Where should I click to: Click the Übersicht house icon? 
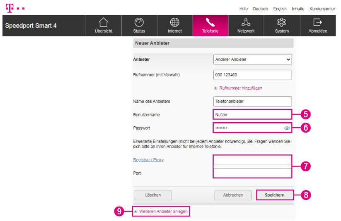(x=103, y=22)
